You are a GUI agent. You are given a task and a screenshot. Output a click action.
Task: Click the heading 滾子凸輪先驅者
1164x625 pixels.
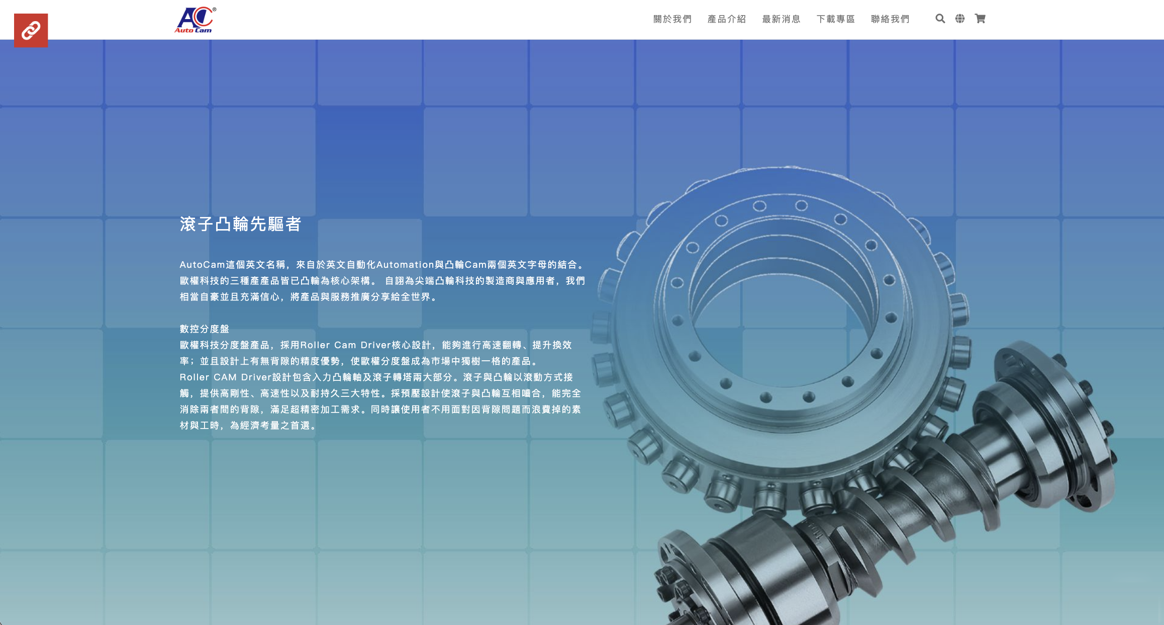(240, 224)
